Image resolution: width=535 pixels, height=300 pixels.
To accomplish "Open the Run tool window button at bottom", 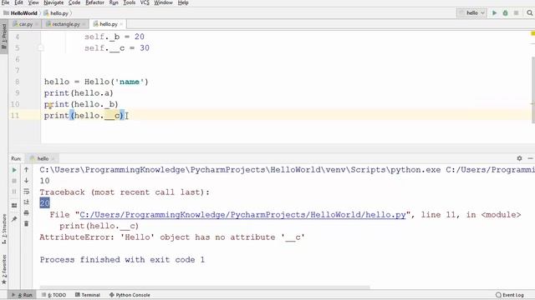I will [23, 295].
